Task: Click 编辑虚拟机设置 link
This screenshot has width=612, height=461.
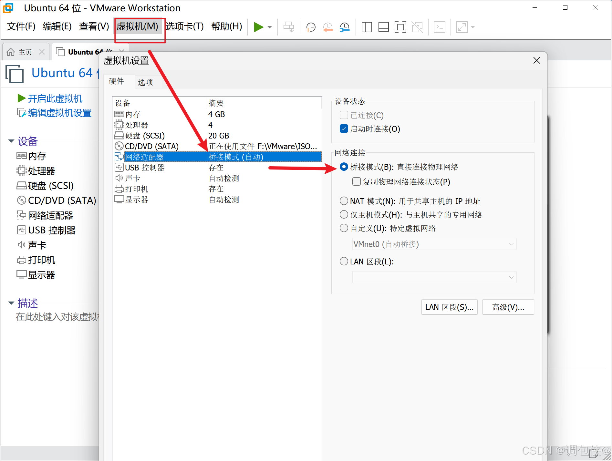Action: [54, 113]
